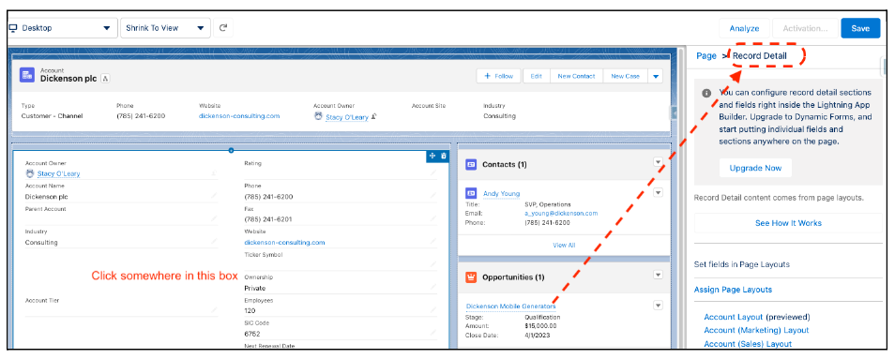Open the Andy Young contact link

point(501,193)
